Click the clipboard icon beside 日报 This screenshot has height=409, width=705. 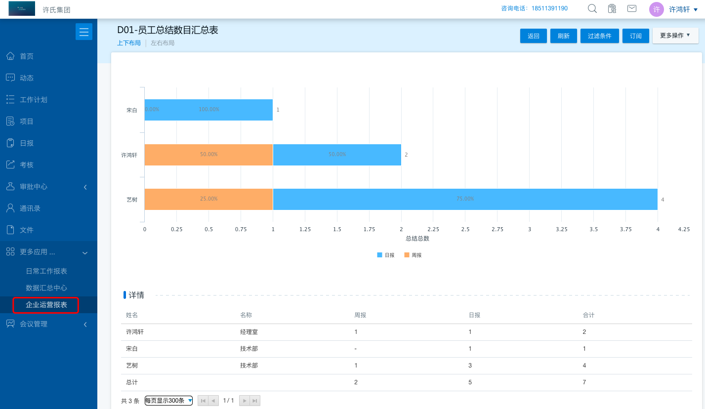click(x=10, y=143)
